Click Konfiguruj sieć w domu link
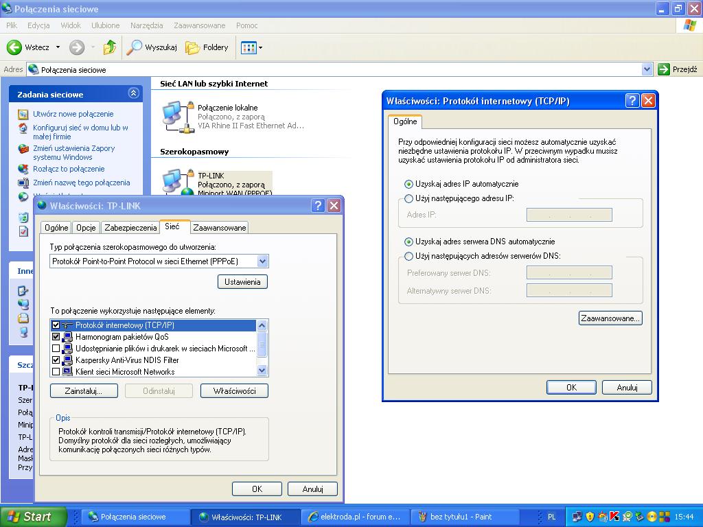Image resolution: width=703 pixels, height=527 pixels. tap(80, 132)
